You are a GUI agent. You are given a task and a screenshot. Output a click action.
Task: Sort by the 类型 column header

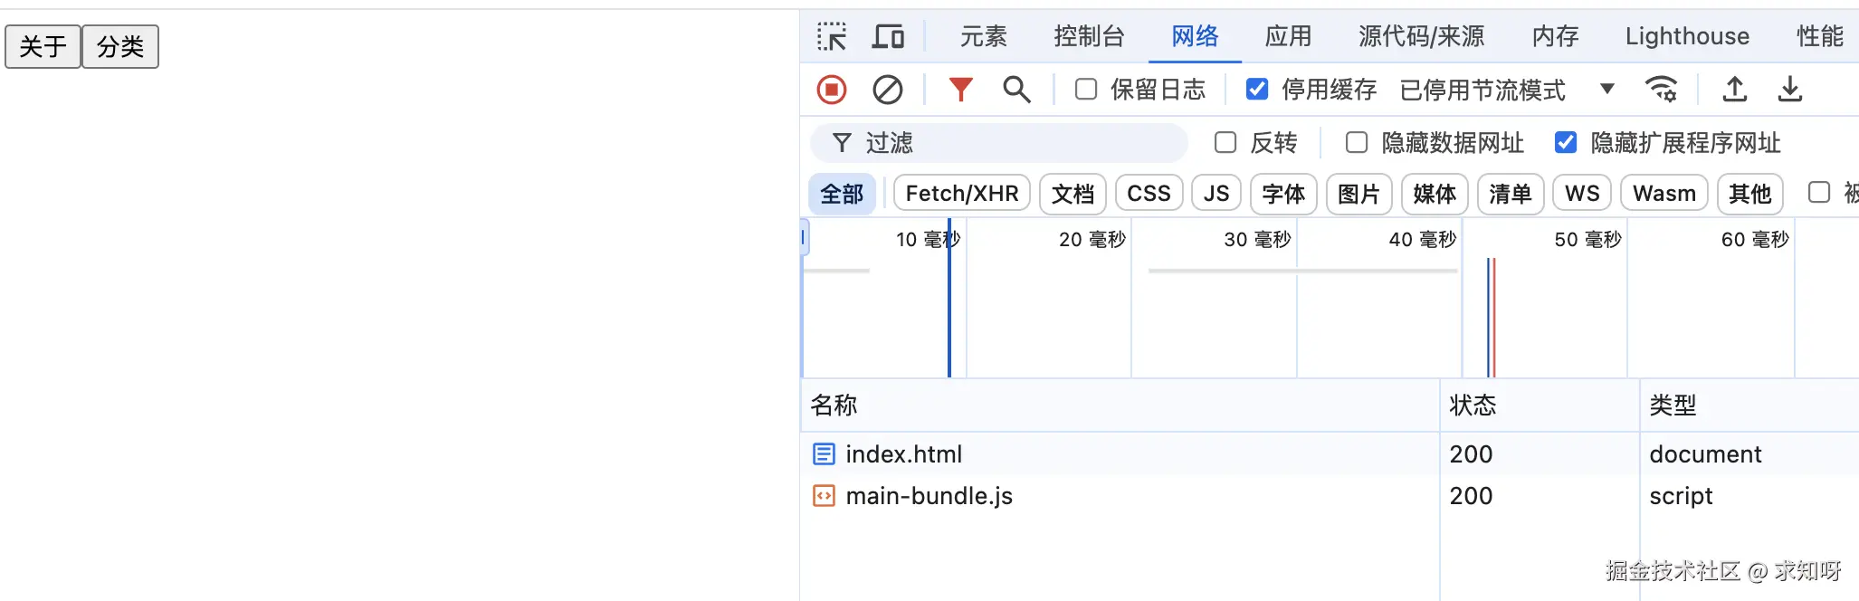coord(1749,405)
